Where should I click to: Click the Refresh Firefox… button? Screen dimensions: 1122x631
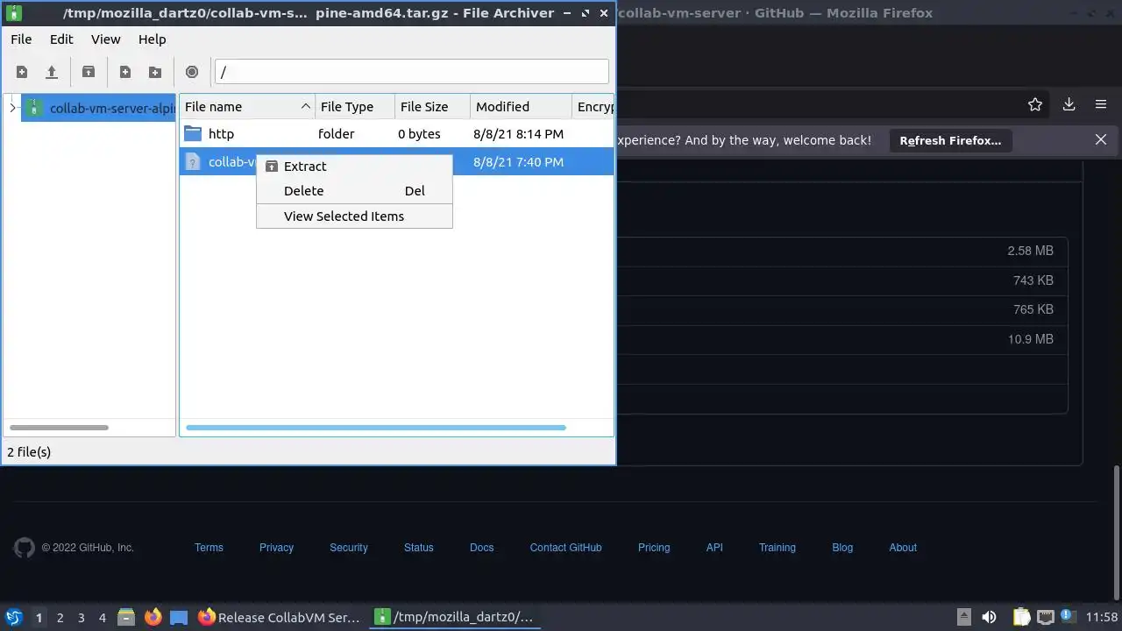click(950, 140)
